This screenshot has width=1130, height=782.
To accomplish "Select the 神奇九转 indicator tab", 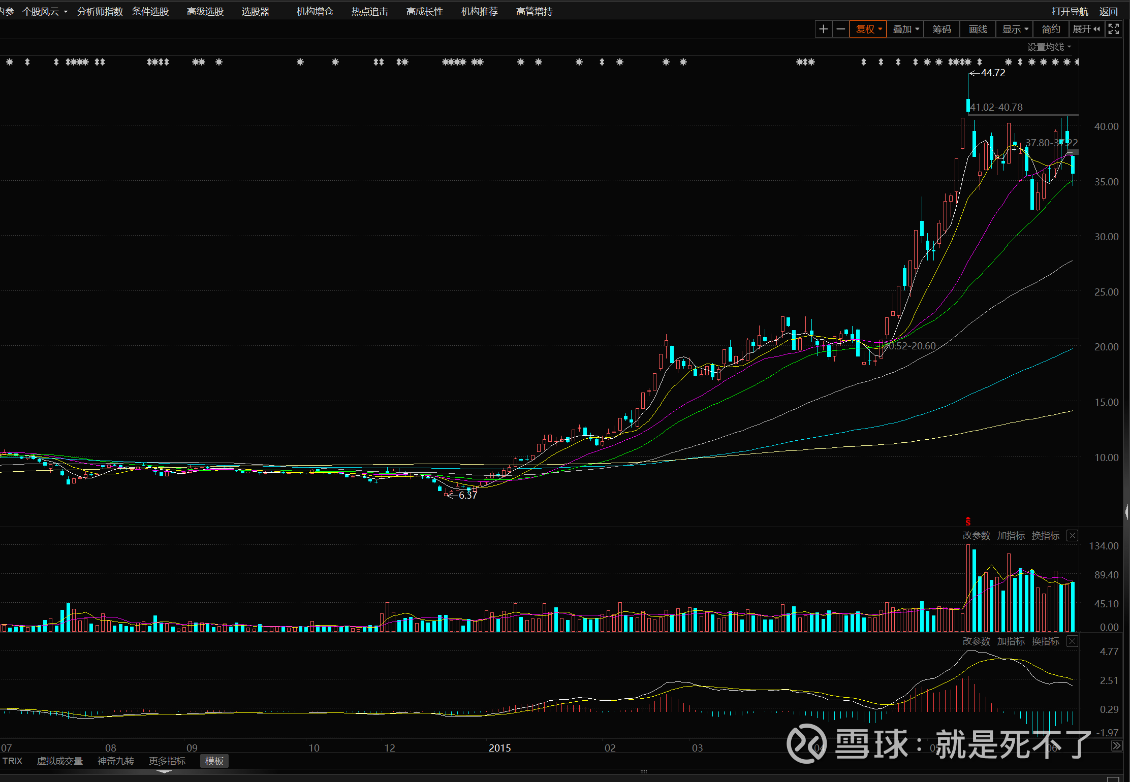I will point(115,761).
